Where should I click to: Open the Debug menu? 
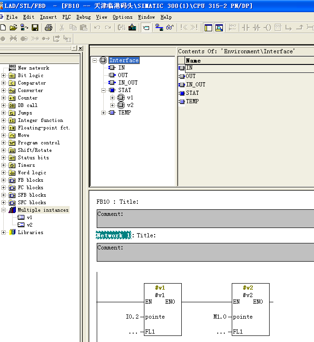(83, 17)
